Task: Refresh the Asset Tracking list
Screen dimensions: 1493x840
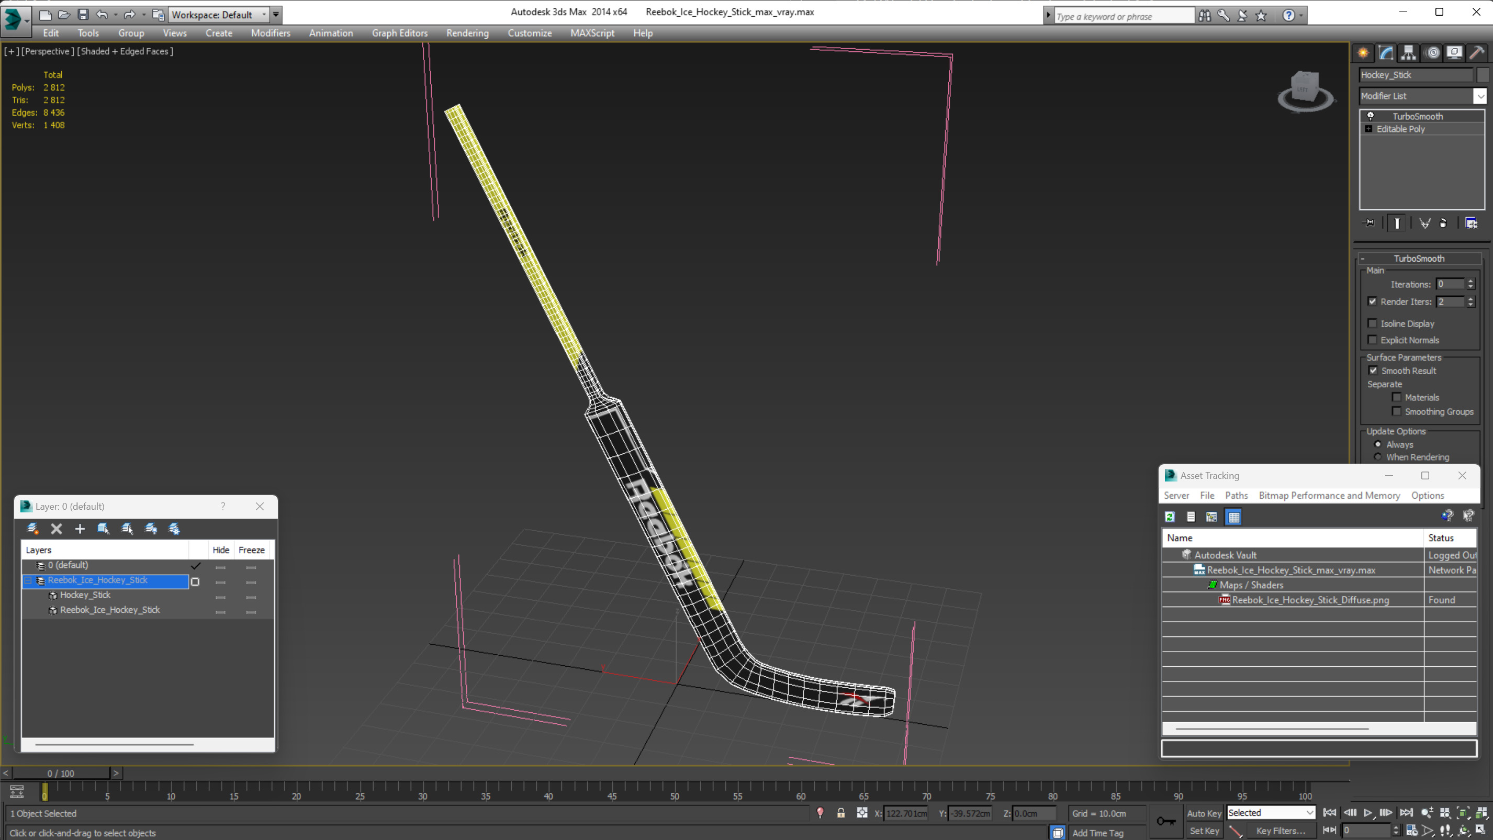Action: coord(1170,517)
